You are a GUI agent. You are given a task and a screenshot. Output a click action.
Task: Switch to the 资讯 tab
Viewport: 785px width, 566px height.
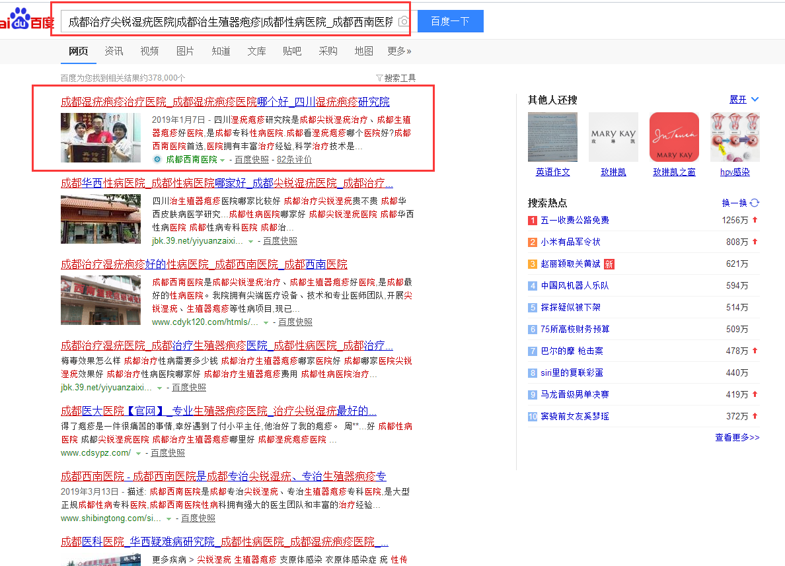[114, 51]
